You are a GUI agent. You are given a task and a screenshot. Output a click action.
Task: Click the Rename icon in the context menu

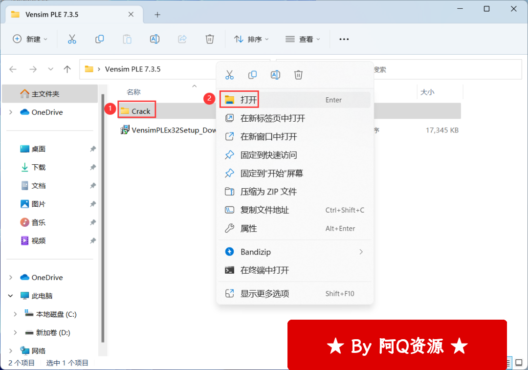pos(275,75)
